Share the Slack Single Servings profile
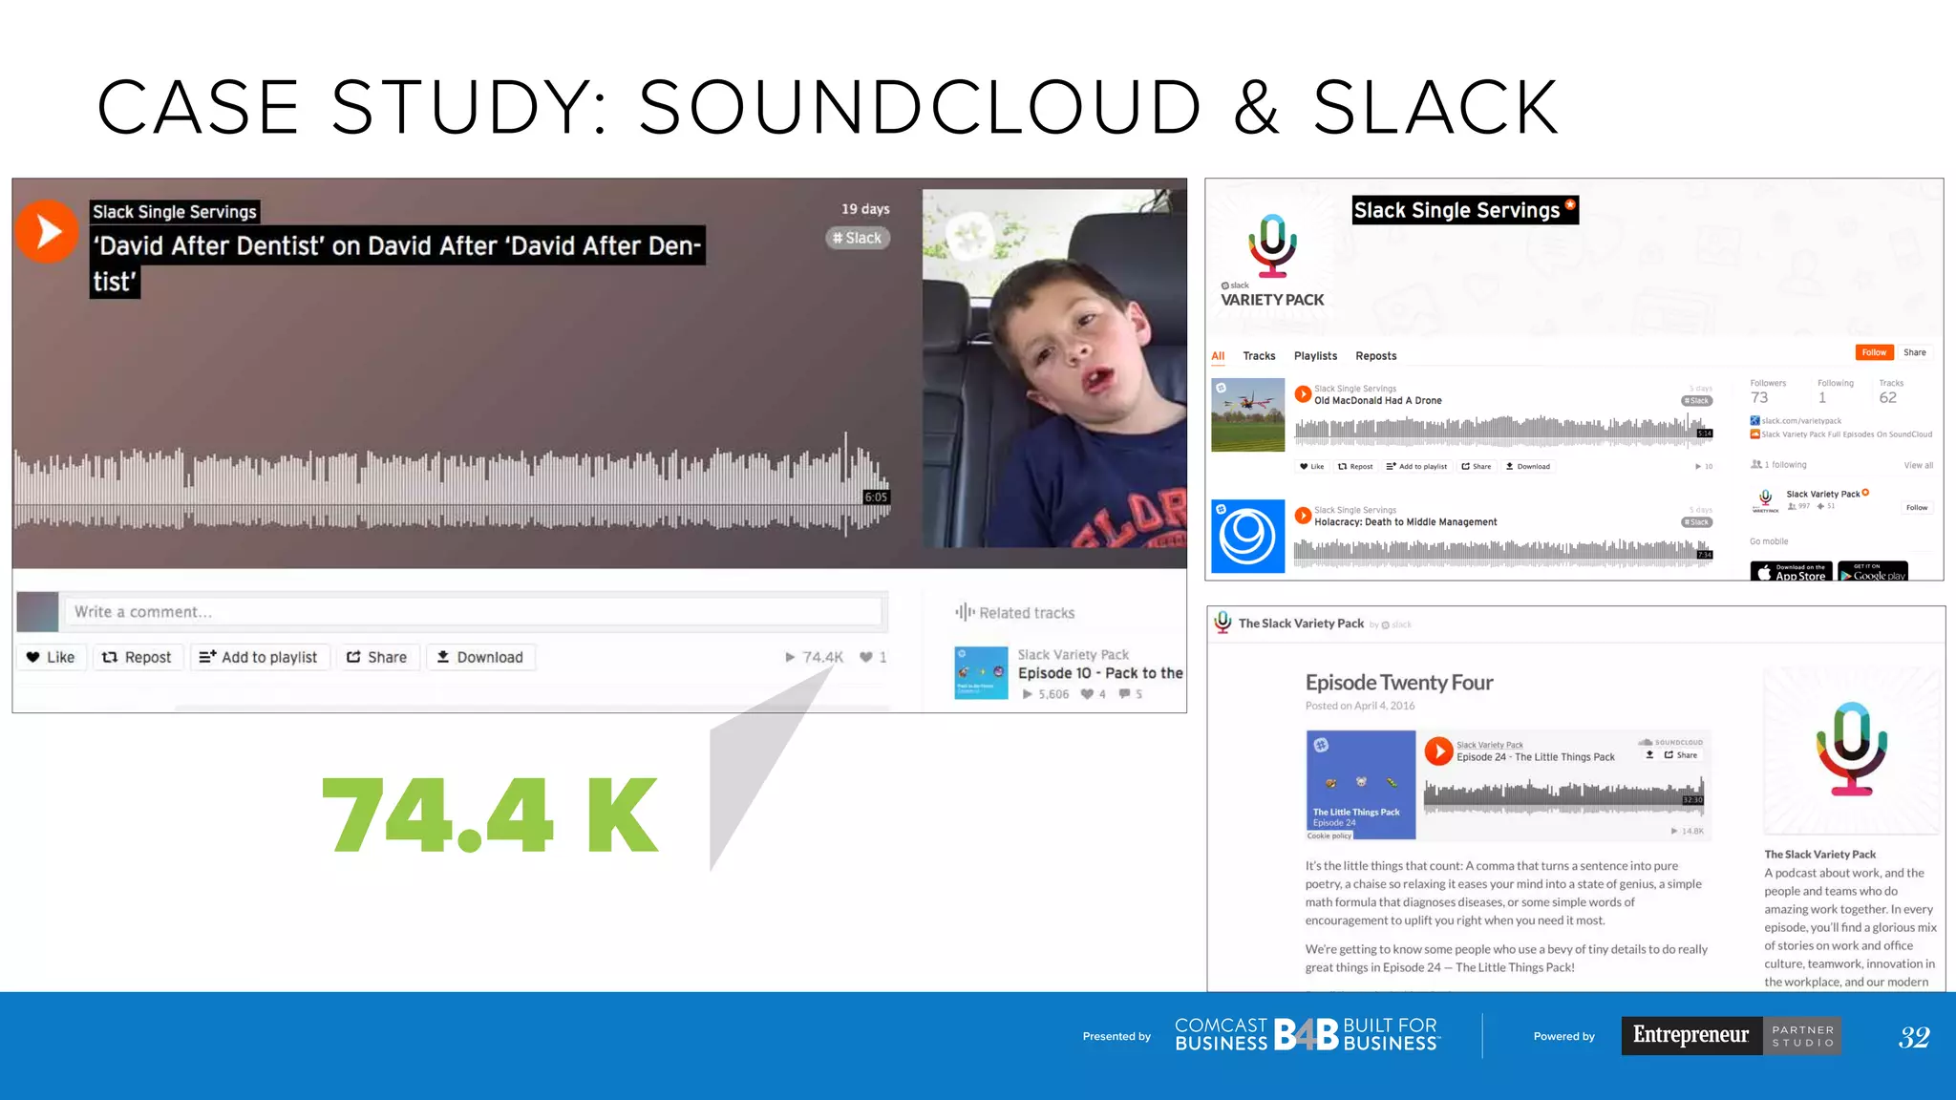1956x1100 pixels. [1914, 352]
